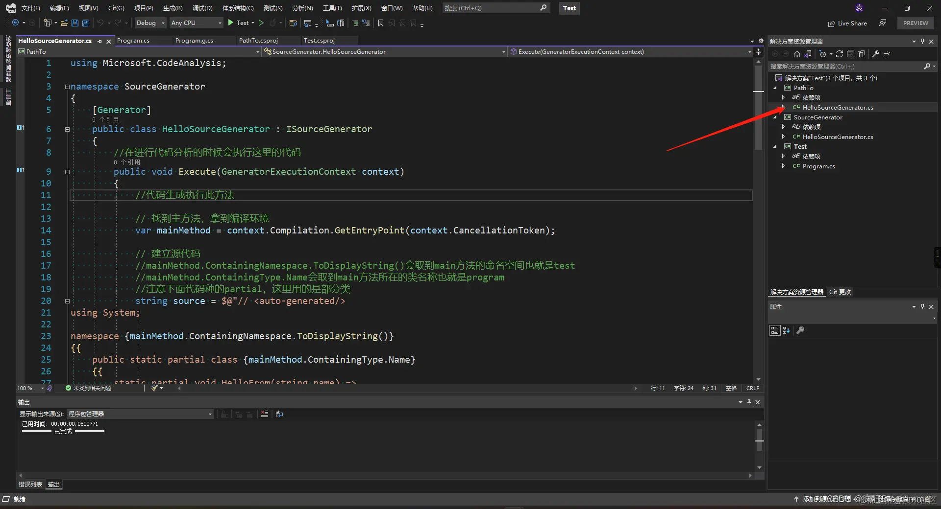Click Solution Explorer home icon
Screen dimensions: 941x509
pyautogui.click(x=797, y=54)
